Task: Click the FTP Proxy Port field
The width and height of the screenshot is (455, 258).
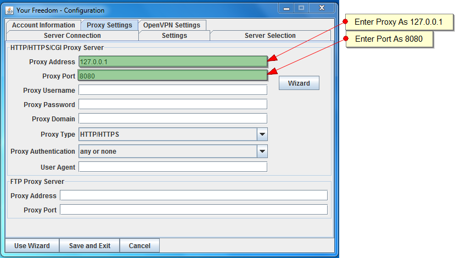Action: click(x=194, y=210)
